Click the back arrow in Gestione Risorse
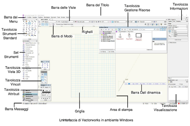The width and height of the screenshot is (190, 126). (x=106, y=29)
